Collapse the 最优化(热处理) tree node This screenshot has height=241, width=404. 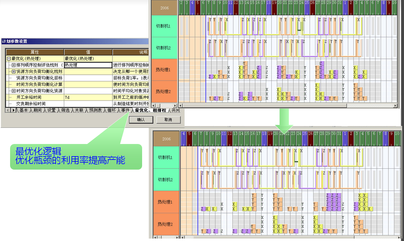click(9, 59)
